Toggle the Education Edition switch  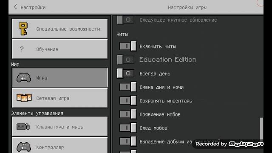pos(126,59)
